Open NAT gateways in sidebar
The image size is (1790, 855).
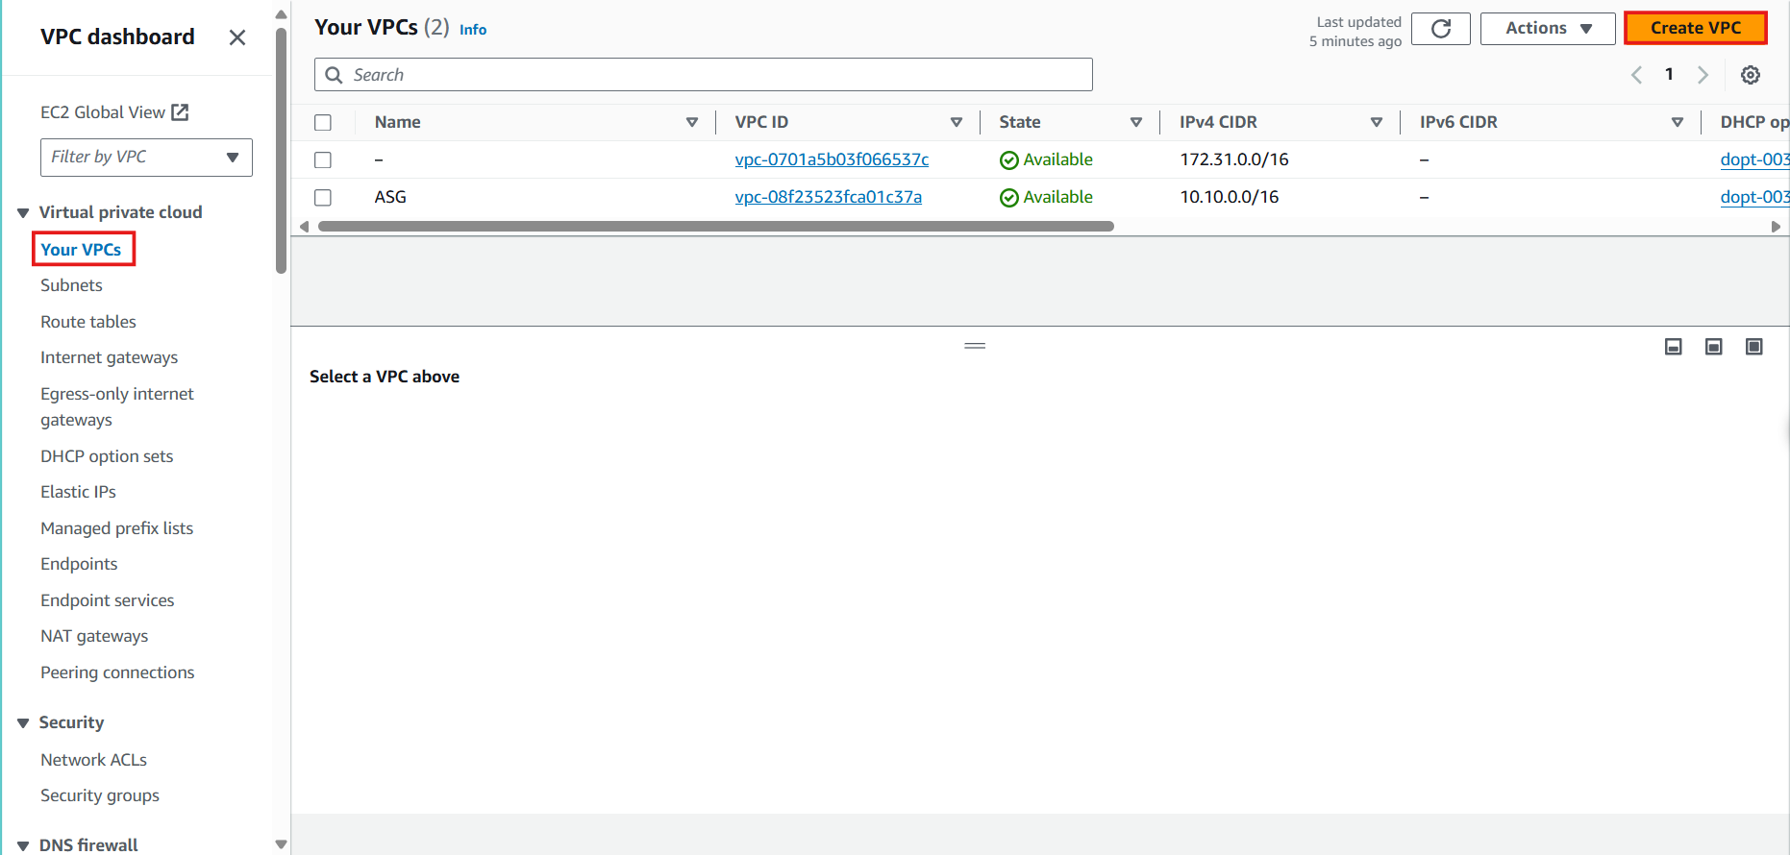[94, 636]
